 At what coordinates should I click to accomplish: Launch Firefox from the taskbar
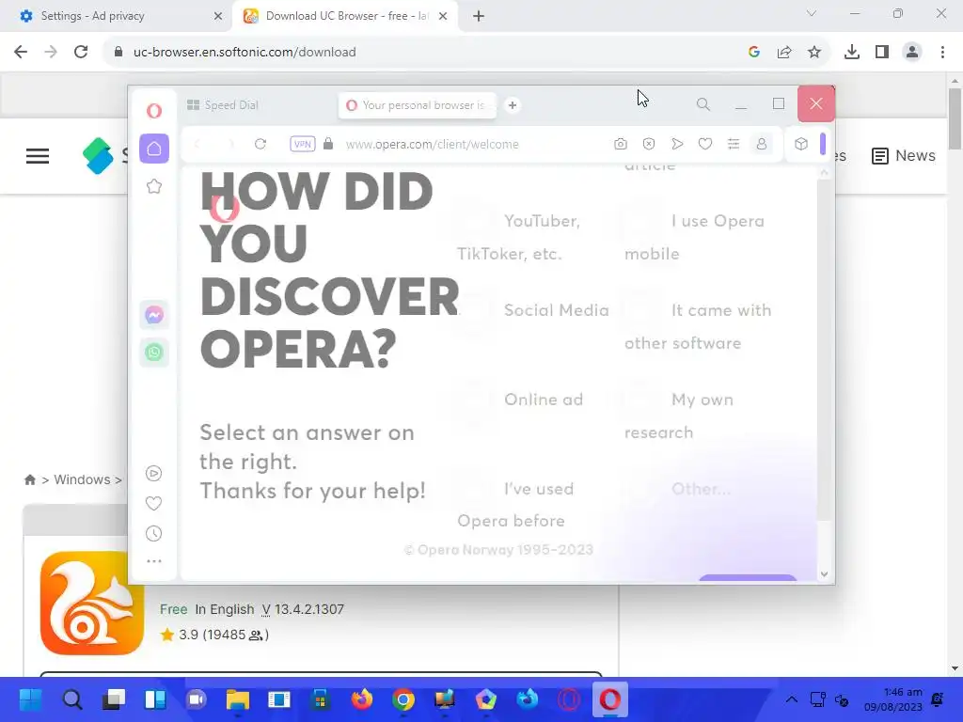tap(362, 699)
